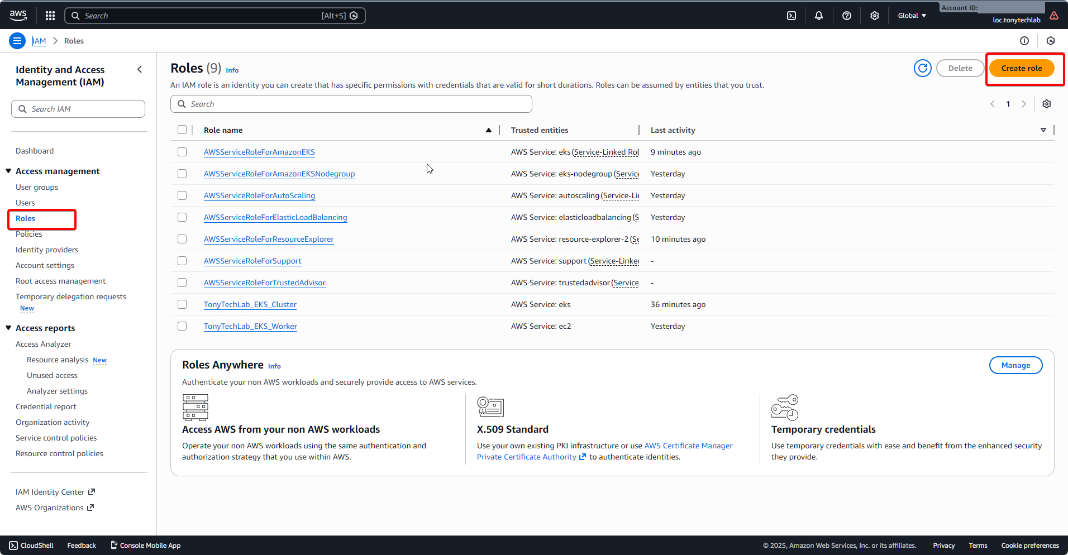Open the top bar settings gear

click(x=875, y=16)
